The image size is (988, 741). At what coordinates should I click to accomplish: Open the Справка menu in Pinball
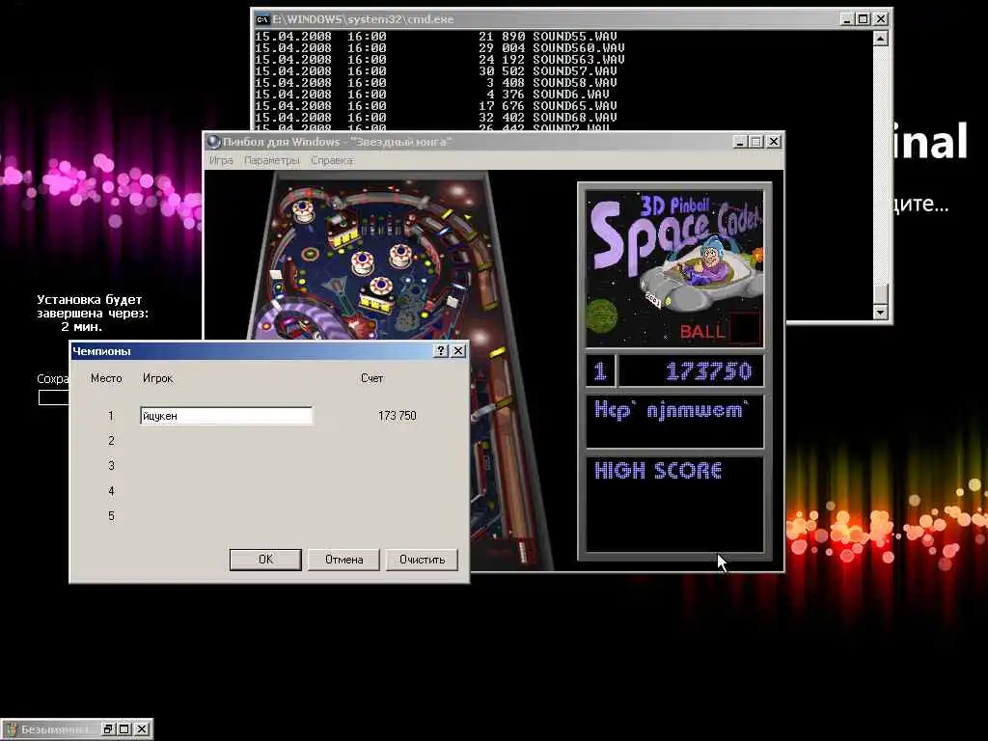pos(332,161)
